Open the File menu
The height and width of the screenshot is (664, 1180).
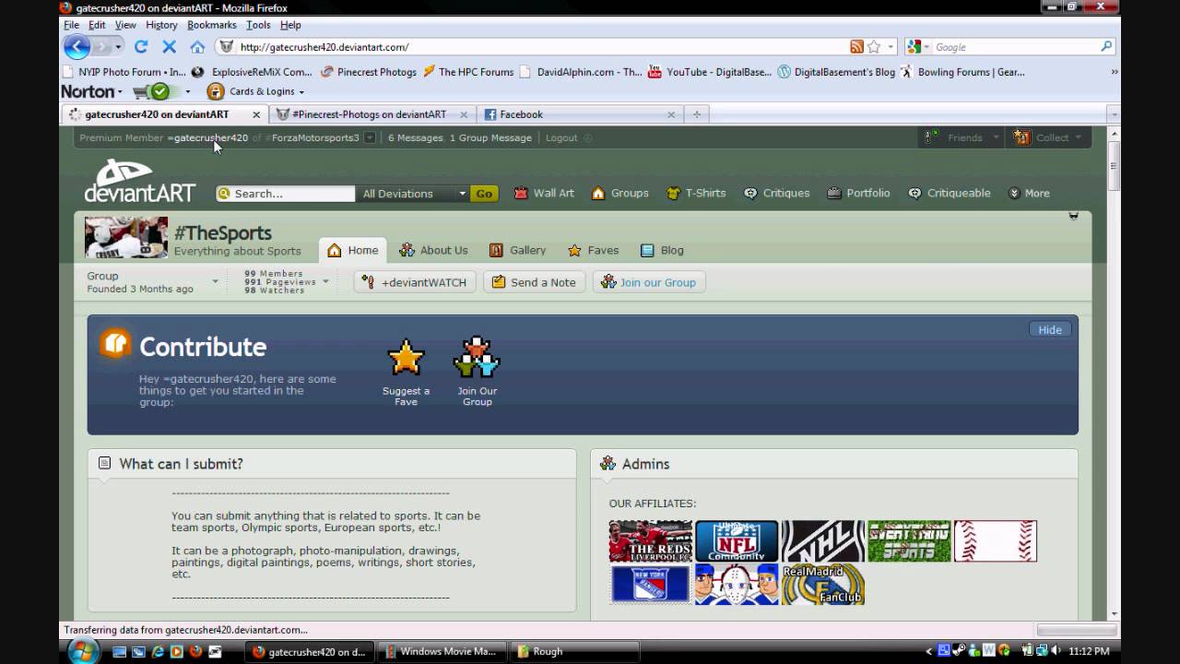tap(71, 25)
